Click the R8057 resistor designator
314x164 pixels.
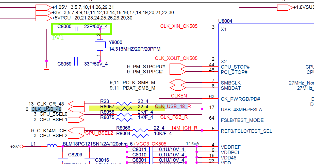(107, 107)
